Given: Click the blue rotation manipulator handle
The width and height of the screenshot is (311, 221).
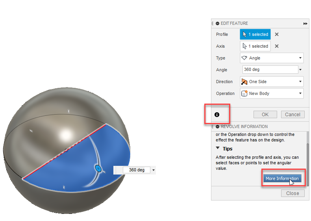Looking at the screenshot, I should tap(98, 169).
